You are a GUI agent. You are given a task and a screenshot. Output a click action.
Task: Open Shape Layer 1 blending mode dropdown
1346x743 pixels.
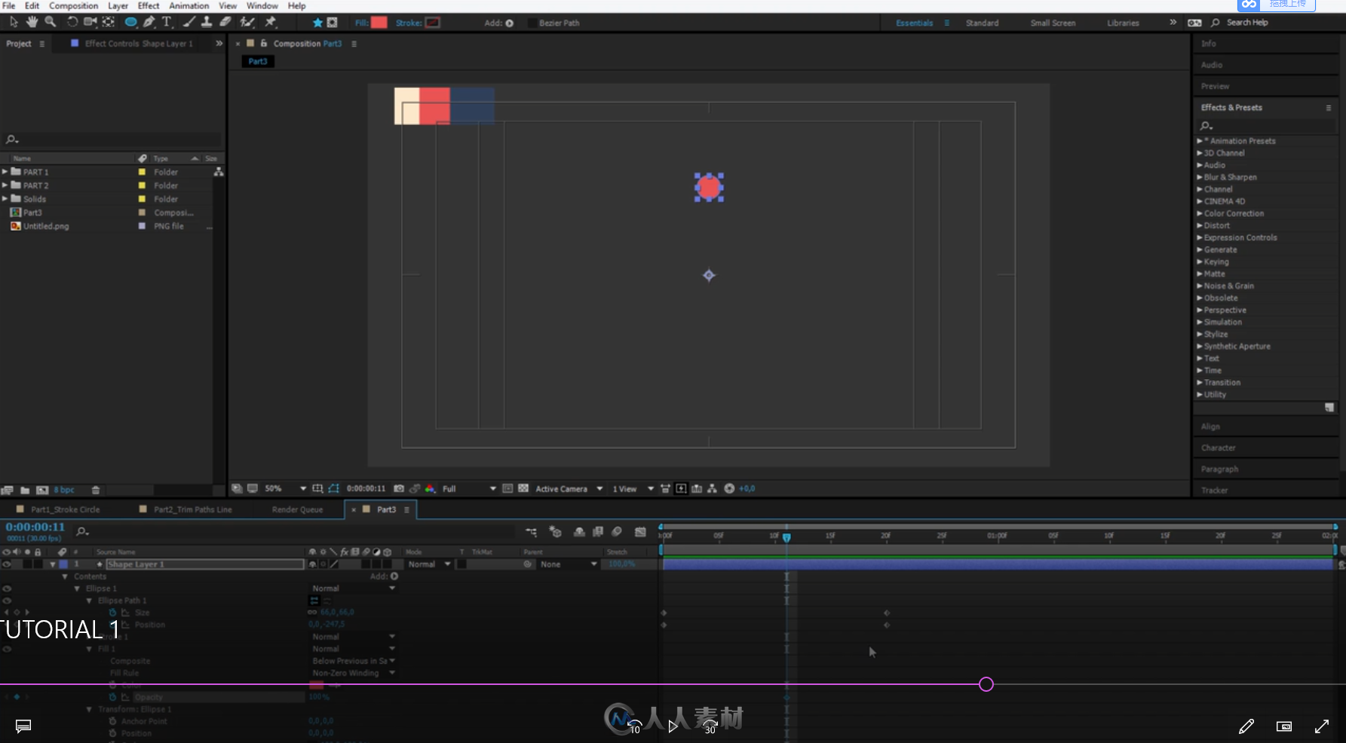[429, 564]
